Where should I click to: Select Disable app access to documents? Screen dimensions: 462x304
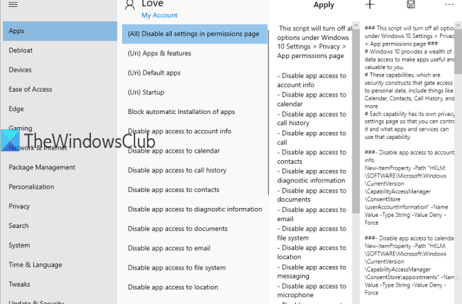click(194, 229)
